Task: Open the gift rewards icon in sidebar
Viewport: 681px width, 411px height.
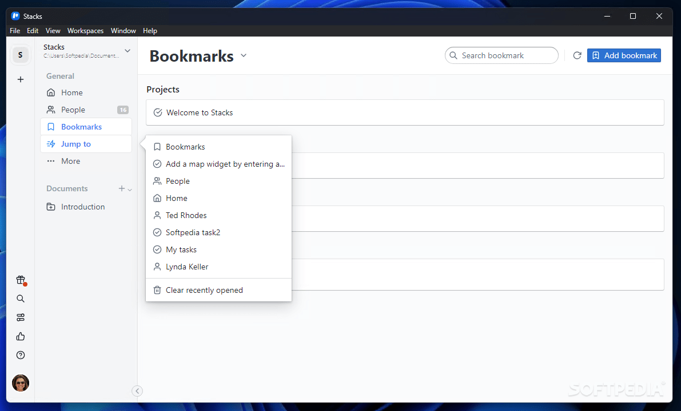Action: (x=21, y=280)
